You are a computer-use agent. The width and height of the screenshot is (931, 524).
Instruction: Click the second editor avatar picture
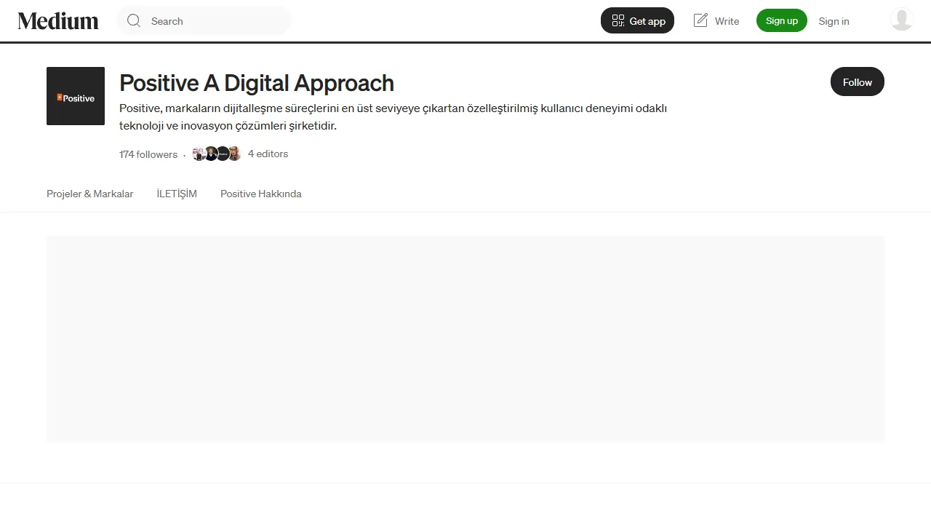210,154
